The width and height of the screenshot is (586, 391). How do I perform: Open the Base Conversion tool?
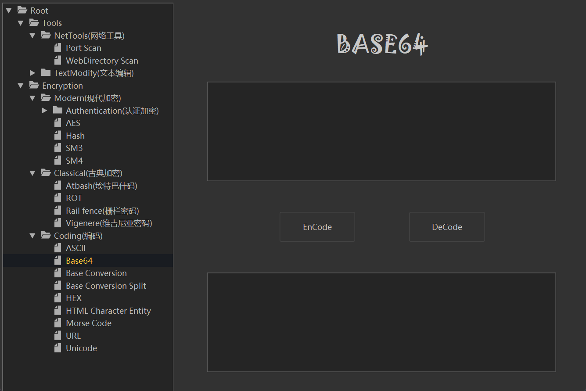click(x=96, y=273)
